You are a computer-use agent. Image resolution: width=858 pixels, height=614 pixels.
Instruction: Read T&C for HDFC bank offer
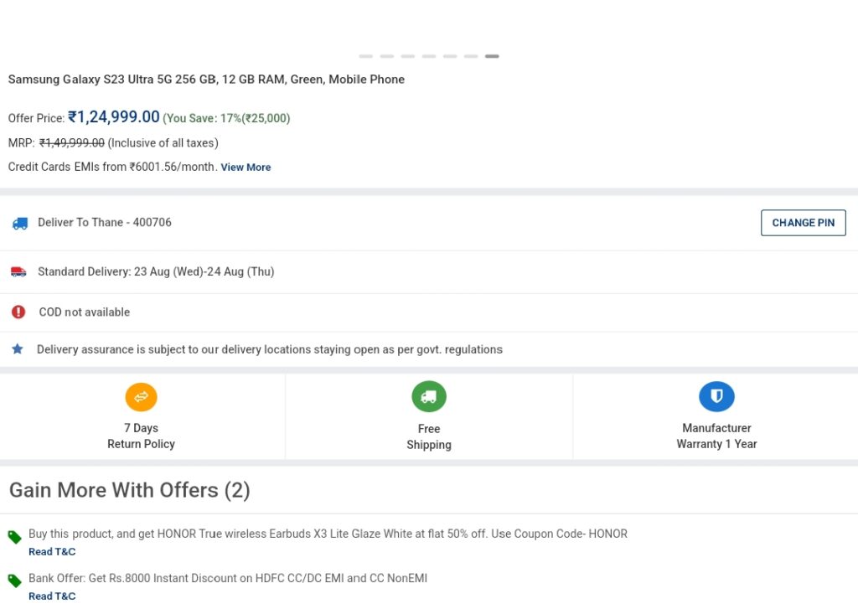coord(52,596)
